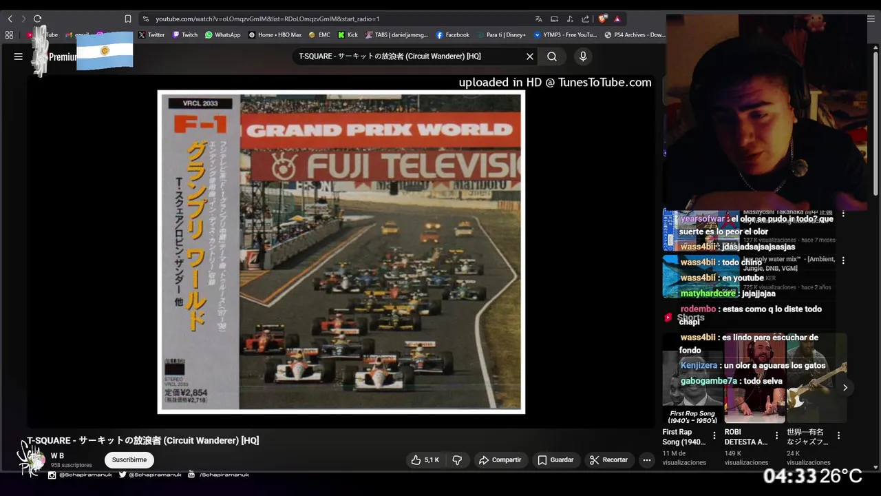
Task: Open TABS | danieljamesg bookmark
Action: [397, 34]
